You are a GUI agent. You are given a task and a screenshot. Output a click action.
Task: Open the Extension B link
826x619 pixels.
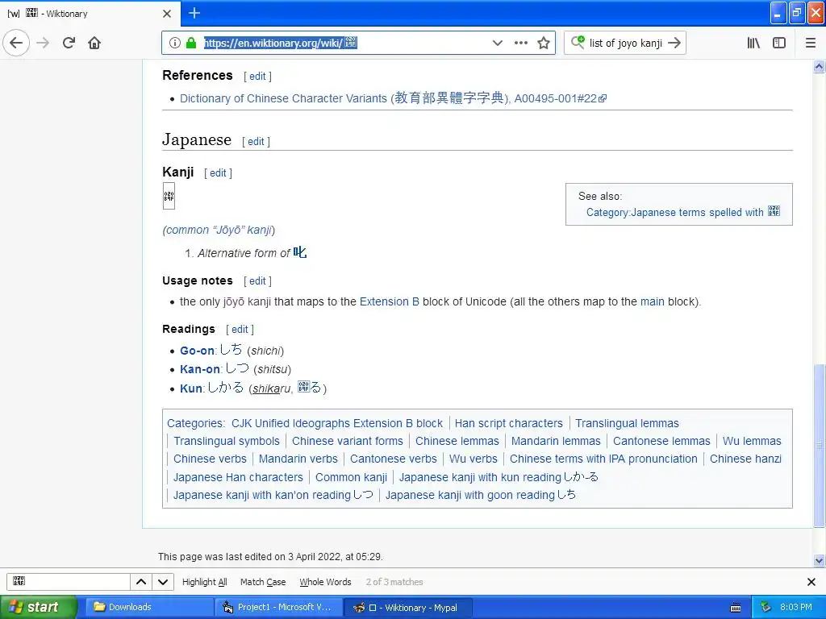pos(390,301)
